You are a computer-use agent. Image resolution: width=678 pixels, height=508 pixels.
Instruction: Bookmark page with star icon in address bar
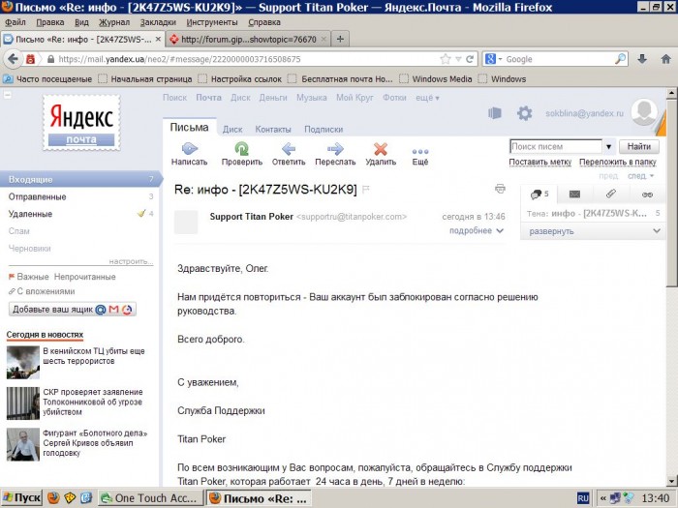pyautogui.click(x=445, y=59)
